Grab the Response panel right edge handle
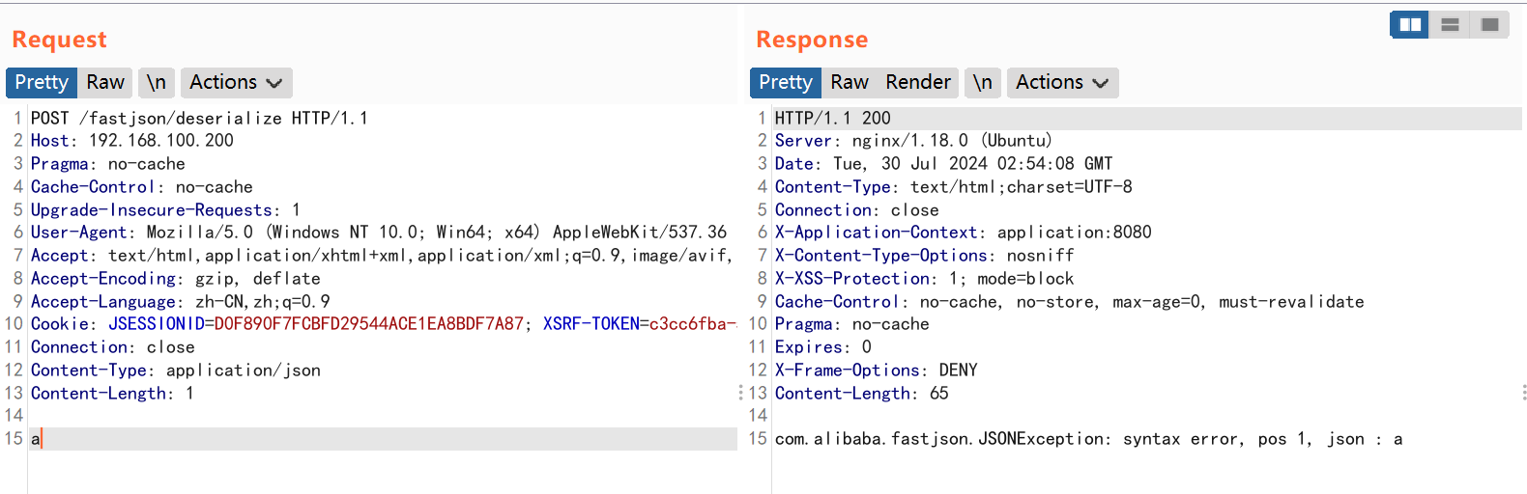 point(1524,393)
